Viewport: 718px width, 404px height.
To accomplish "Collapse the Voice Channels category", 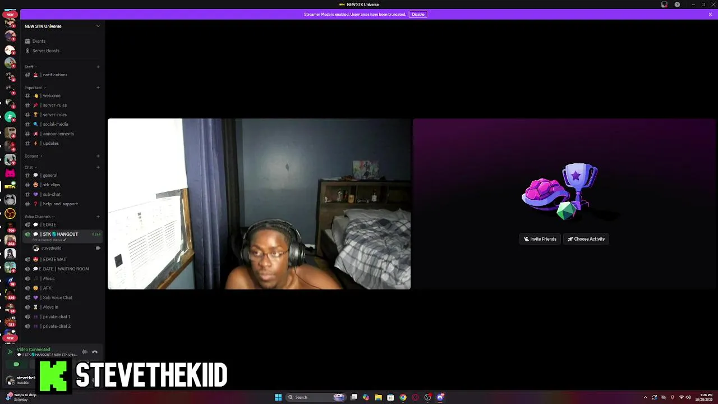I will pos(39,217).
